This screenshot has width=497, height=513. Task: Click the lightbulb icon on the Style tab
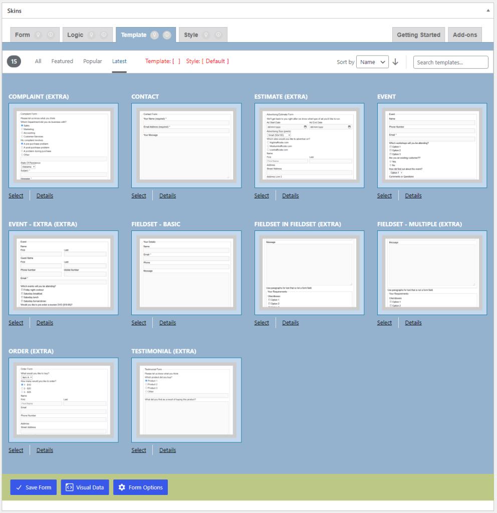pos(206,35)
